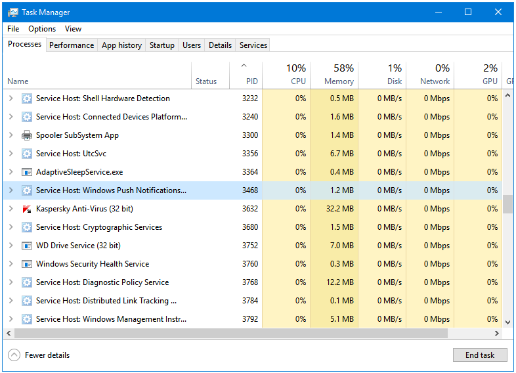Switch to the Users tab
This screenshot has height=373, width=516.
pos(192,45)
